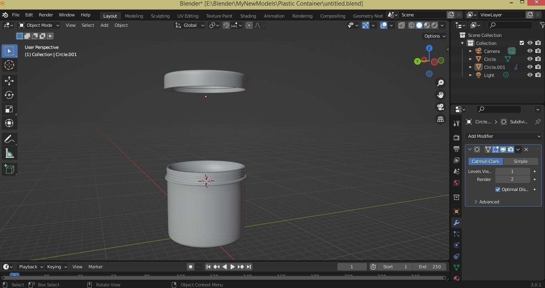Viewport: 545px width, 288px height.
Task: Play the animation forward
Action: point(232,267)
